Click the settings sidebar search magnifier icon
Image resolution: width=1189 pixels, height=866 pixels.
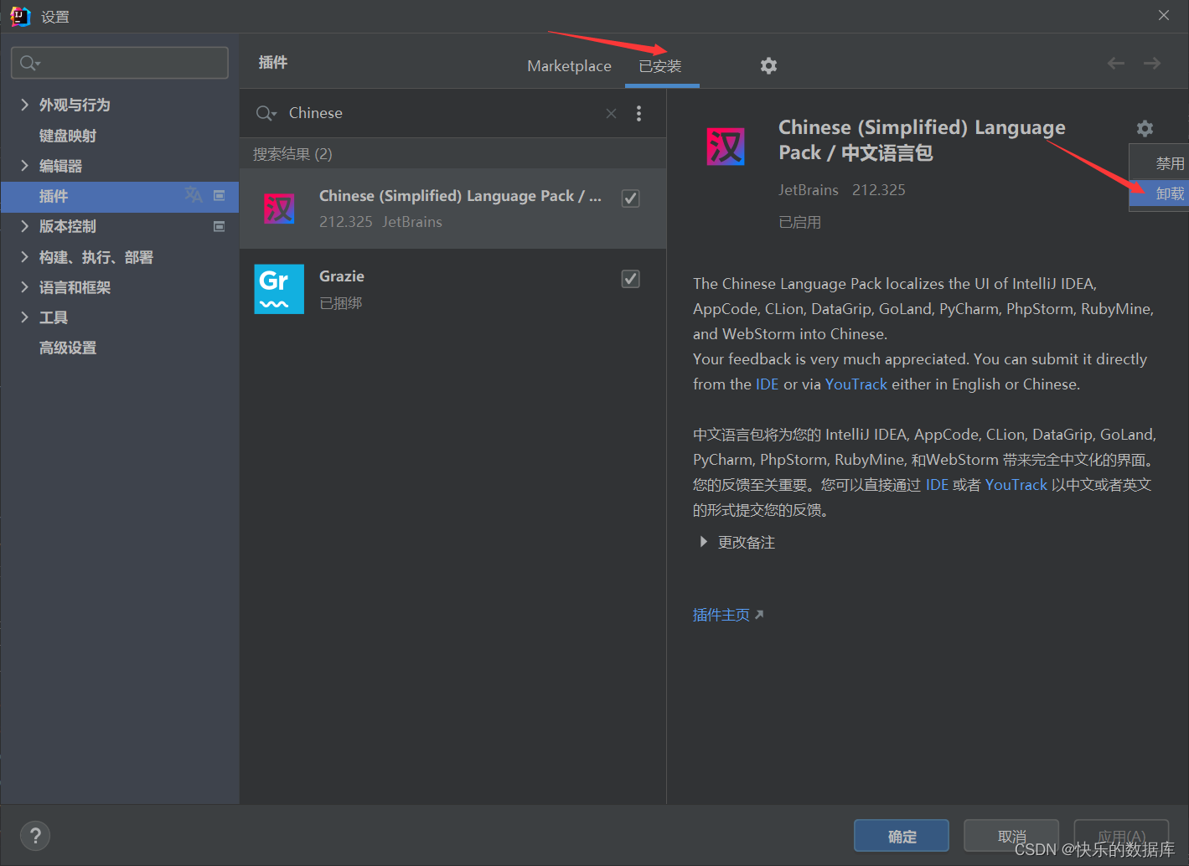pos(30,63)
